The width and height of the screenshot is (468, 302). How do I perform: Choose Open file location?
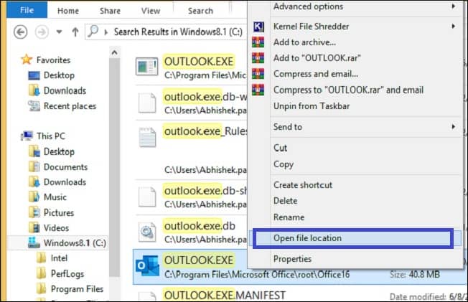coord(307,238)
